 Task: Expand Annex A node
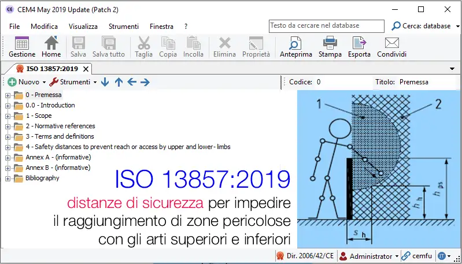tap(8, 158)
